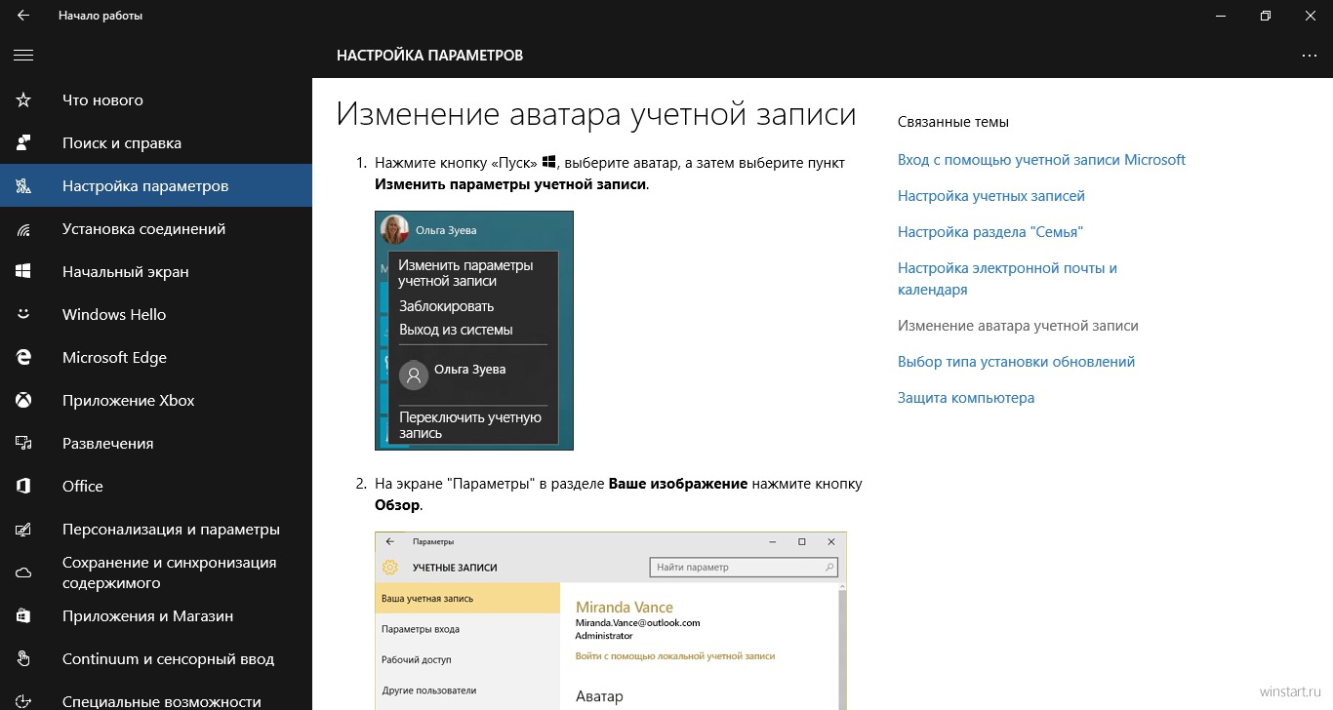The height and width of the screenshot is (710, 1333).
Task: Select Microsoft Edge sidebar item
Action: pos(156,358)
